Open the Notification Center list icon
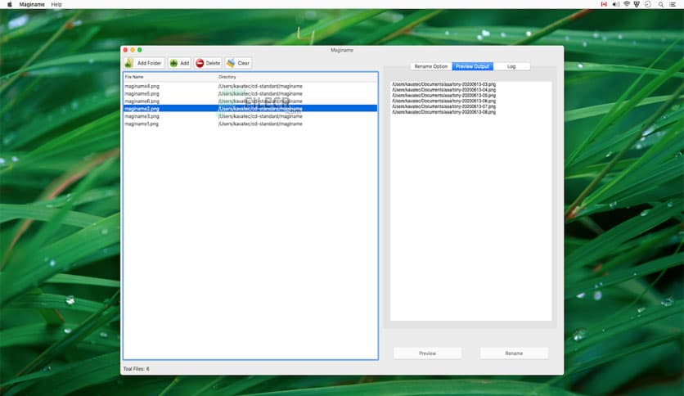 pyautogui.click(x=672, y=4)
